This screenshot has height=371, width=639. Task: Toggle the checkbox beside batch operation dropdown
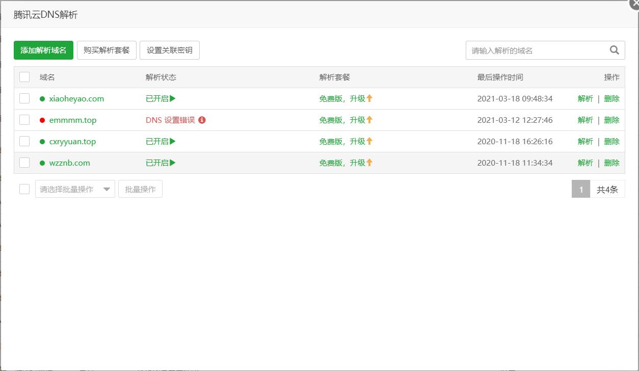[24, 189]
